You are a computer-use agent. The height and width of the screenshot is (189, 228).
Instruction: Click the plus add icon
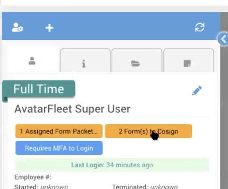coord(49,28)
